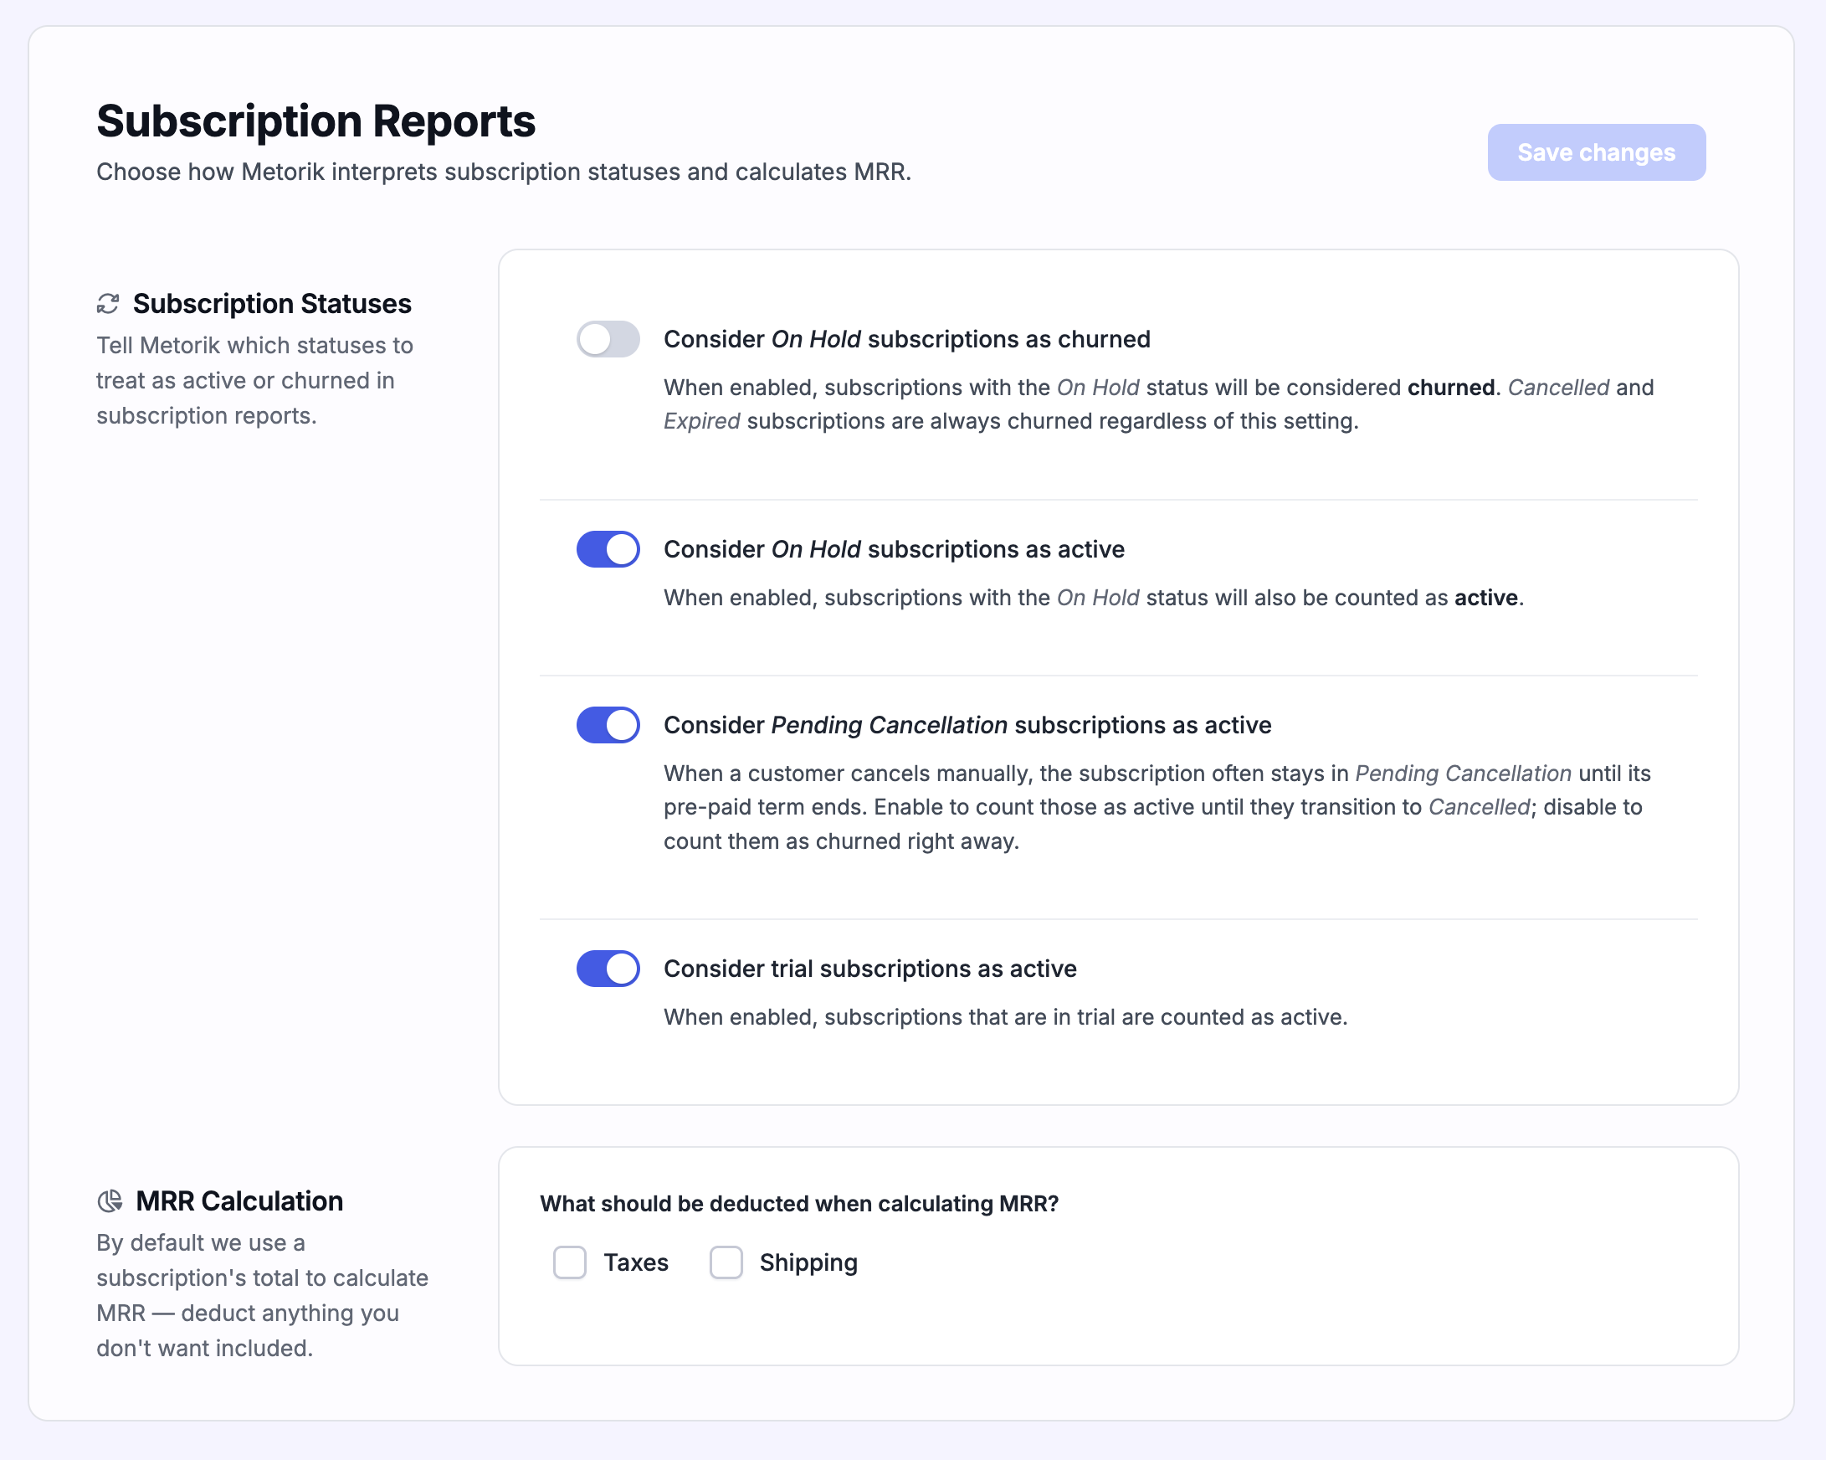
Task: Check the Taxes deduction checkbox
Action: click(570, 1262)
